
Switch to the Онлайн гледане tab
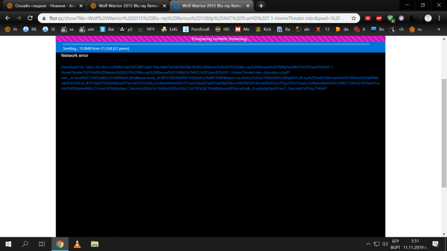point(44,6)
